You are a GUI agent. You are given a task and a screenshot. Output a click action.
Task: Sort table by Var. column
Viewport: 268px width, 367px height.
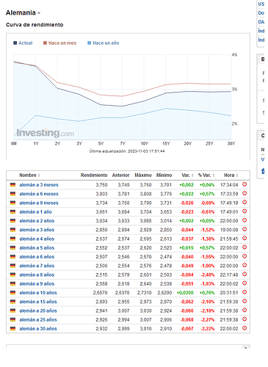(x=187, y=175)
